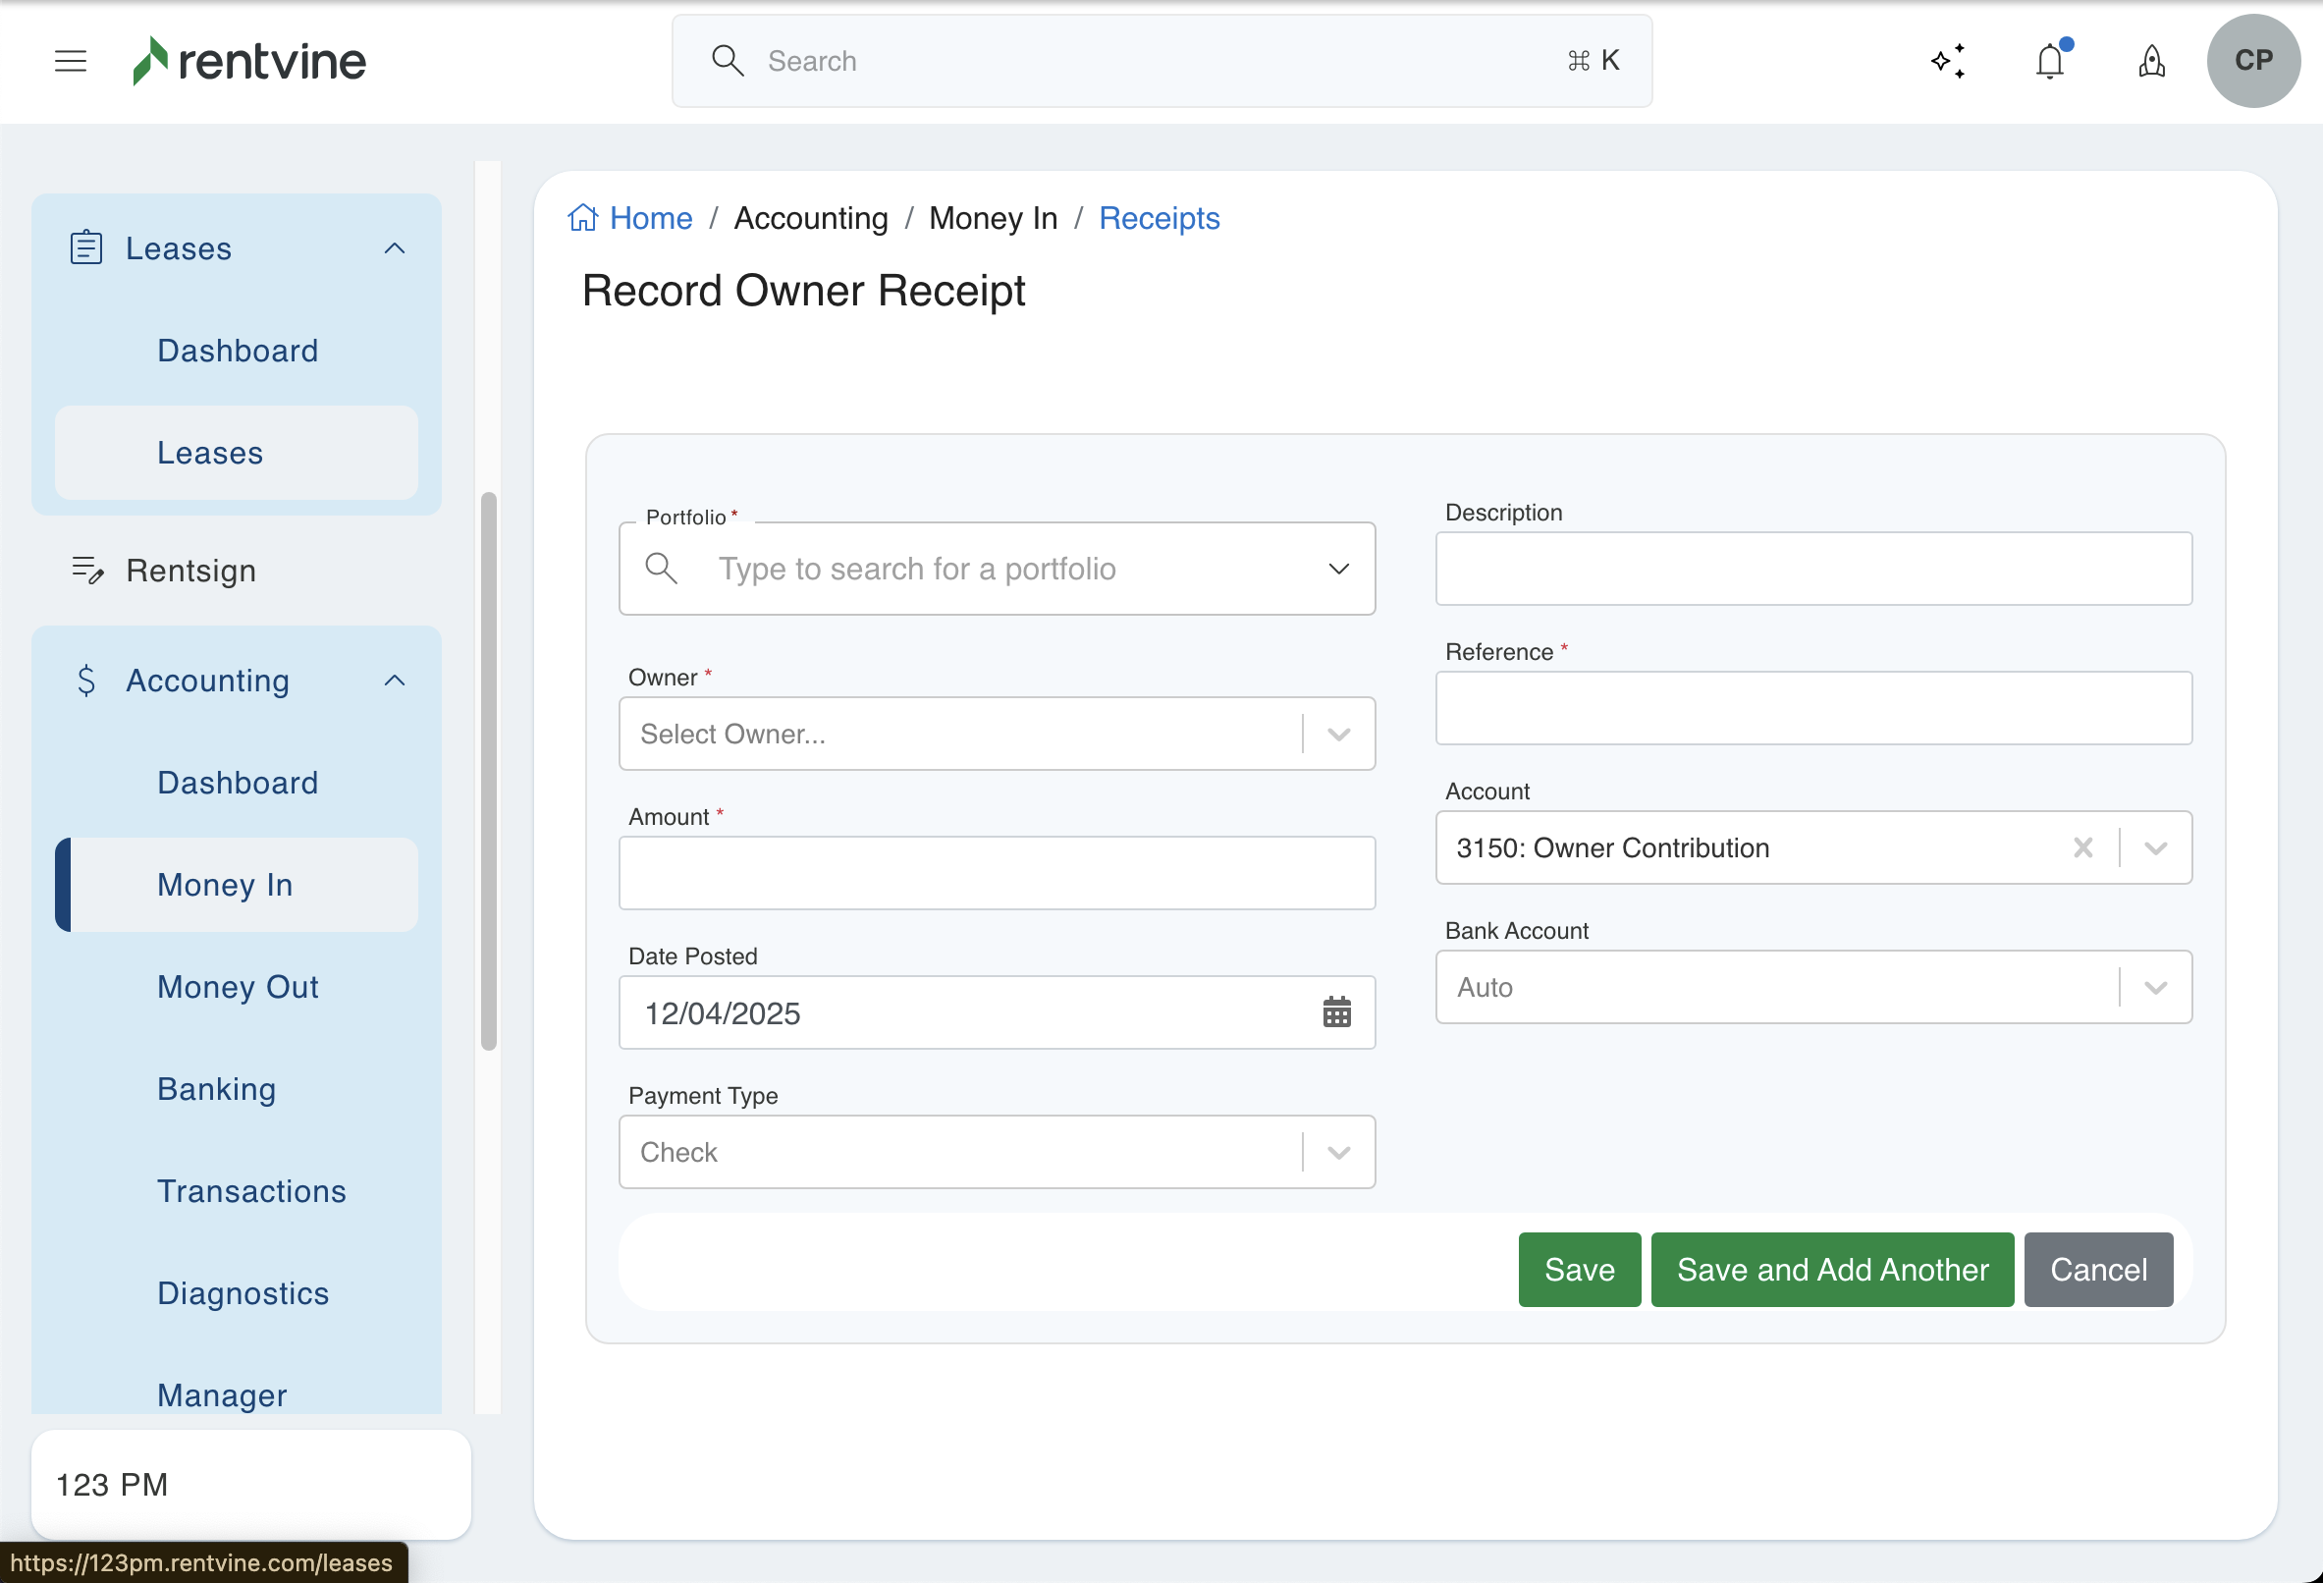Open the notifications bell

2050,61
